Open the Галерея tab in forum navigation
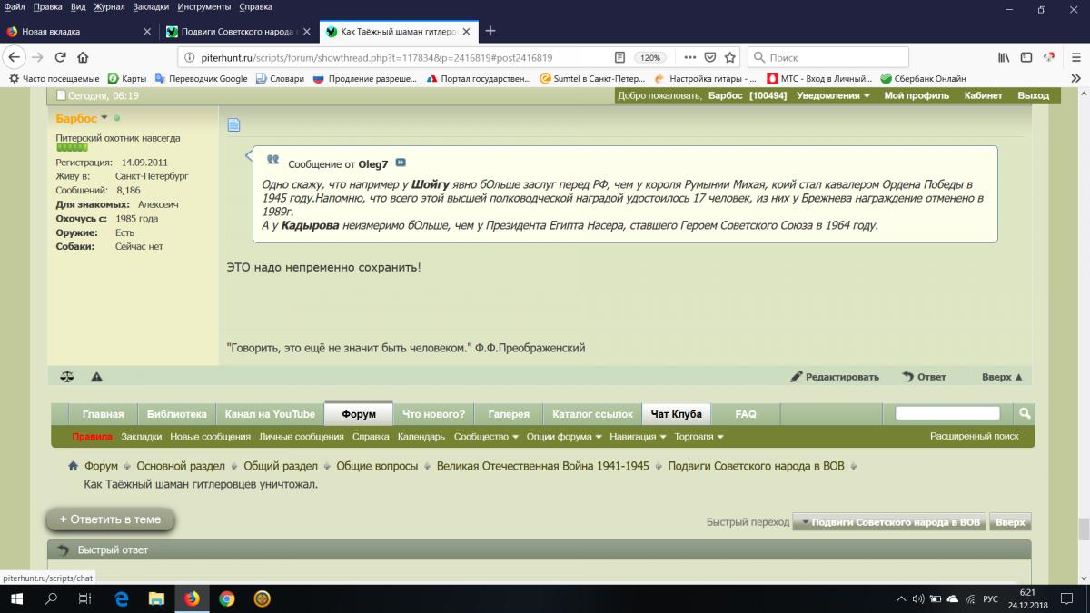The image size is (1090, 613). (x=508, y=414)
